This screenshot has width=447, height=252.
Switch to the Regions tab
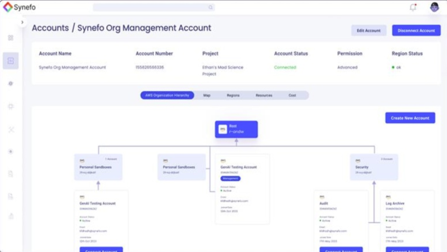pos(233,95)
